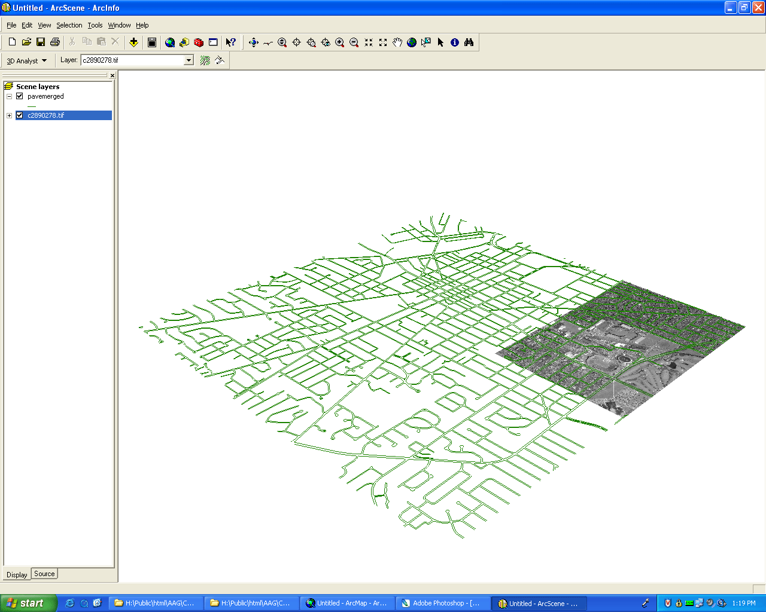
Task: Collapse the pavemerged layer legend
Action: pyautogui.click(x=9, y=96)
